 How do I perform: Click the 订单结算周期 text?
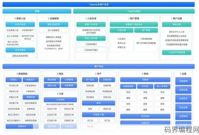pyautogui.click(x=146, y=39)
